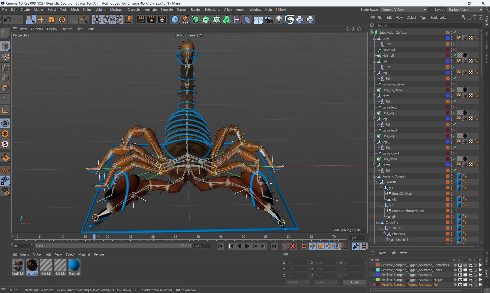490x293 pixels.
Task: Click the blue layer color swatch of bodi
Action: [447, 38]
